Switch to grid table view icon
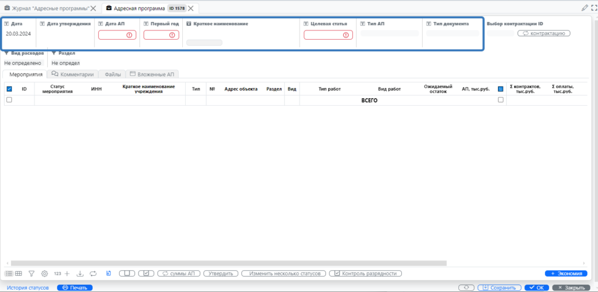The image size is (598, 292). tap(19, 273)
